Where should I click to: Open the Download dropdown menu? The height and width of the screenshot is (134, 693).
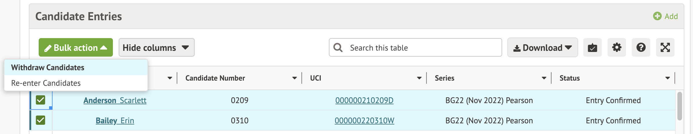[x=542, y=47]
